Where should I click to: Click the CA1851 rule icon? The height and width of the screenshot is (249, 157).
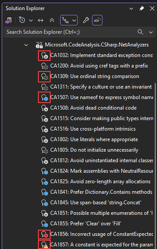pyautogui.click(x=44, y=213)
